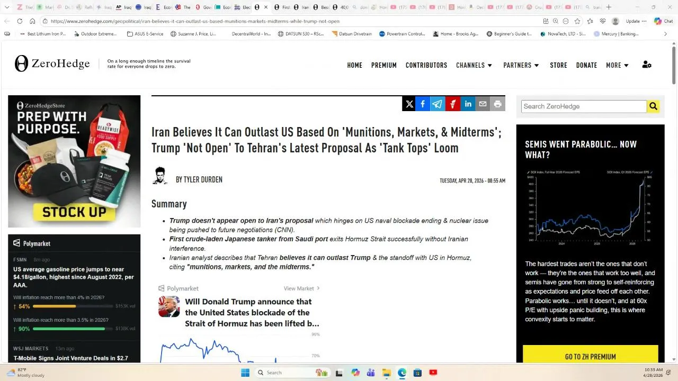
Task: Open T-Mobile Signs Joint Venture headline
Action: [x=70, y=358]
